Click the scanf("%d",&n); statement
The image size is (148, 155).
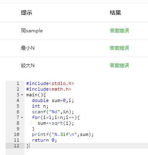coord(53,112)
